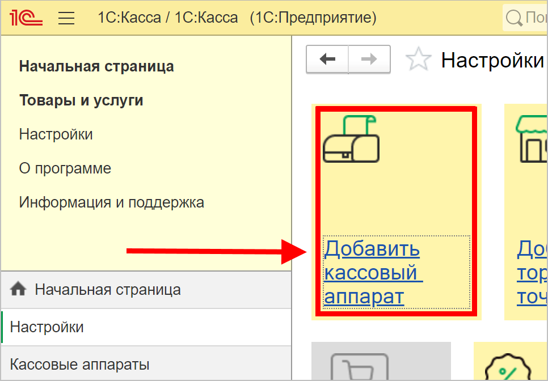
Task: Click the store building icon
Action: click(x=532, y=139)
